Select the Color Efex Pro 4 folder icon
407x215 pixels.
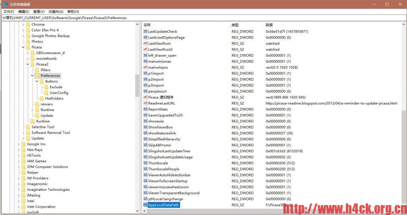tap(28, 30)
